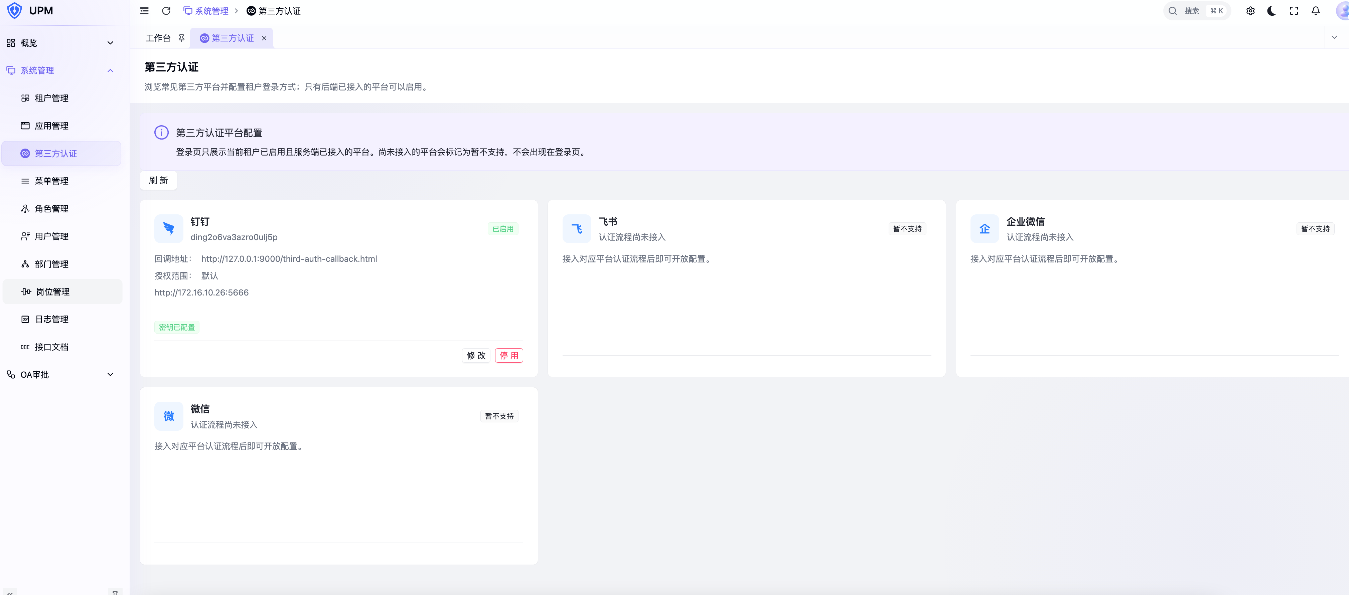Screen dimensions: 1349x595
Task: Switch to the 工作台 tab
Action: click(158, 38)
